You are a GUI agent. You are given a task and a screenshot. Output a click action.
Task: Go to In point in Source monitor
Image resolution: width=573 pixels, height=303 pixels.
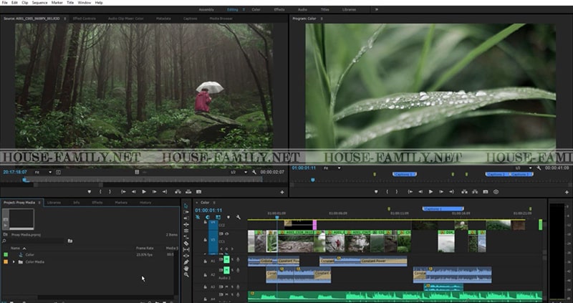[x=123, y=191]
